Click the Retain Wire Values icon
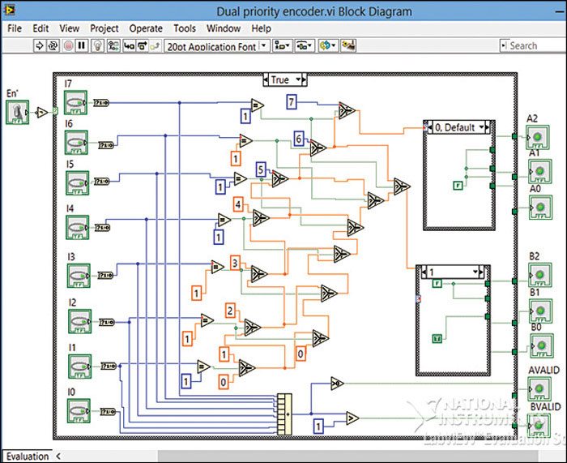 pyautogui.click(x=113, y=46)
